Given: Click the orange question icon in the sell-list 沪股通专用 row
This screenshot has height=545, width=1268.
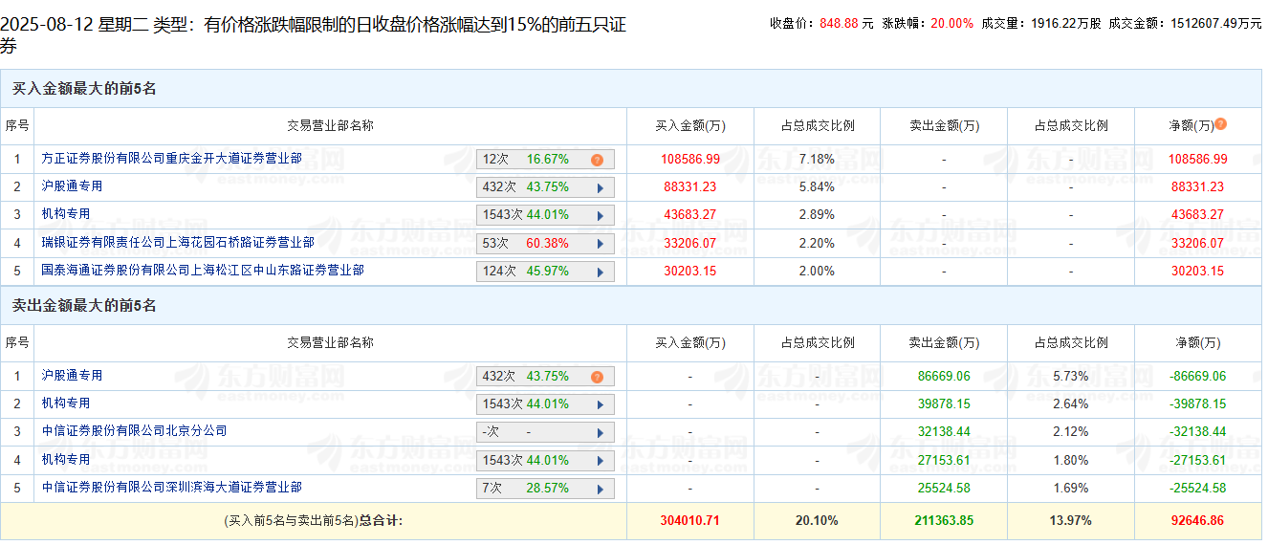Looking at the screenshot, I should [597, 378].
